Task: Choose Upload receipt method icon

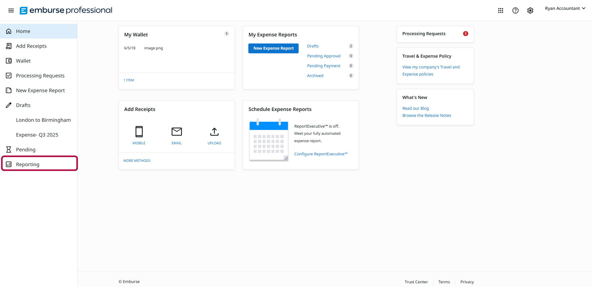Action: [x=214, y=132]
